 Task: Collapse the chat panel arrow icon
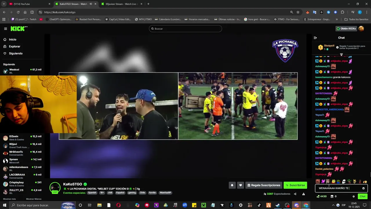(x=315, y=38)
